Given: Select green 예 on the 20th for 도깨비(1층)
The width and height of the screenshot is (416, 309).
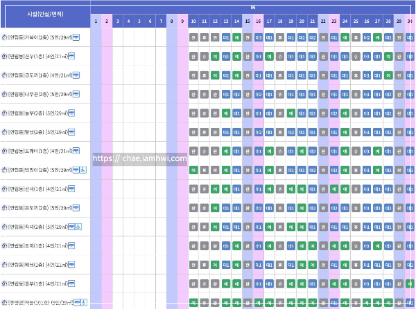Looking at the screenshot, I should point(302,151).
